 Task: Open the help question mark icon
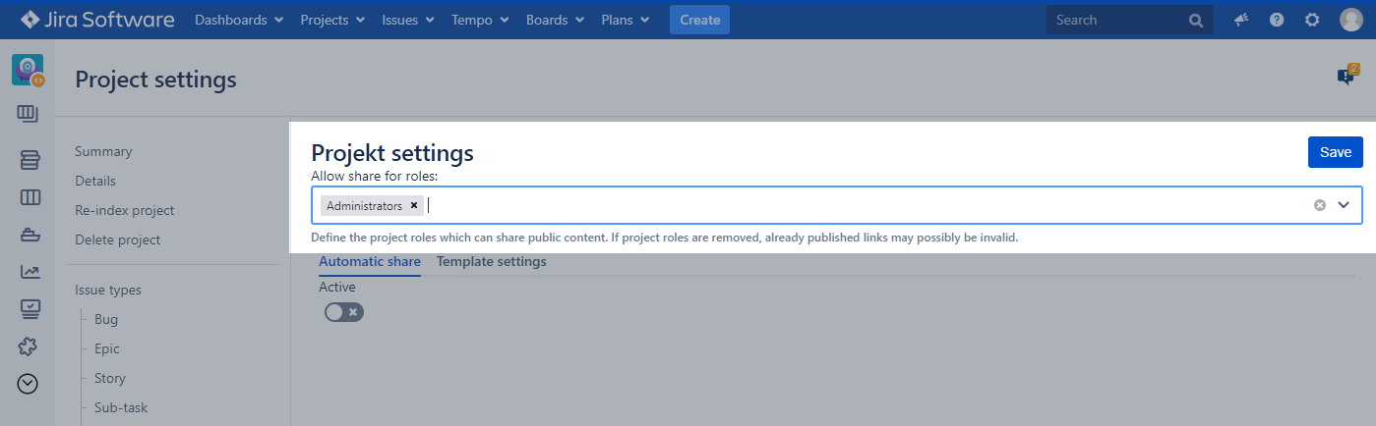click(1277, 20)
